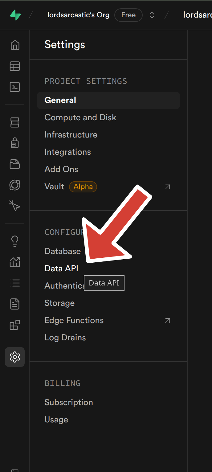This screenshot has width=212, height=472.
Task: Go to Project Home icon
Action: pyautogui.click(x=15, y=45)
